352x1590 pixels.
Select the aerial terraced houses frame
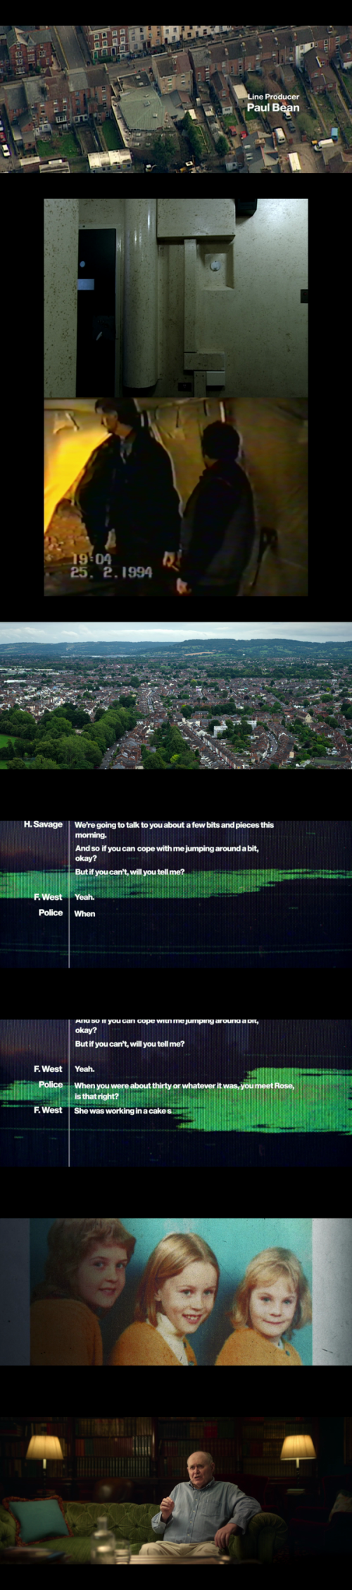[x=176, y=100]
